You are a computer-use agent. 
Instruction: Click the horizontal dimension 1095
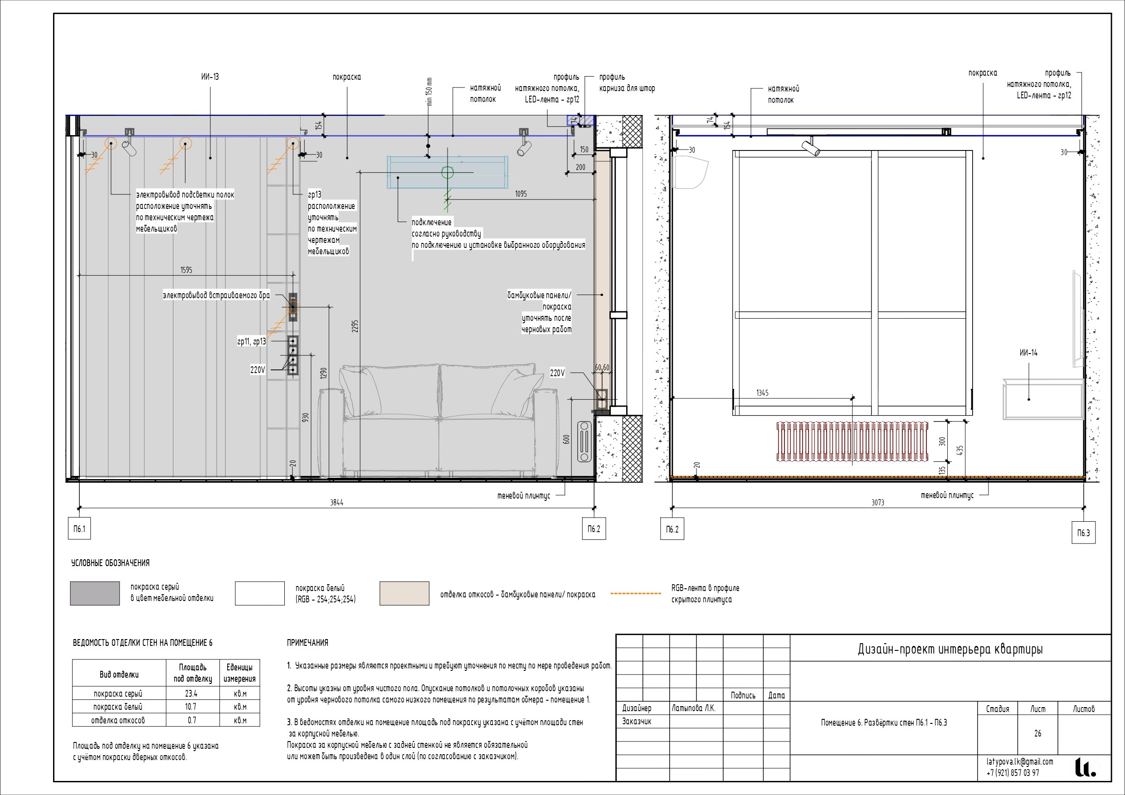coord(521,194)
